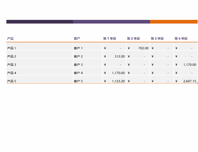Click the medium purple banner segment
Image resolution: width=198 pixels, height=152 pixels.
point(111,22)
